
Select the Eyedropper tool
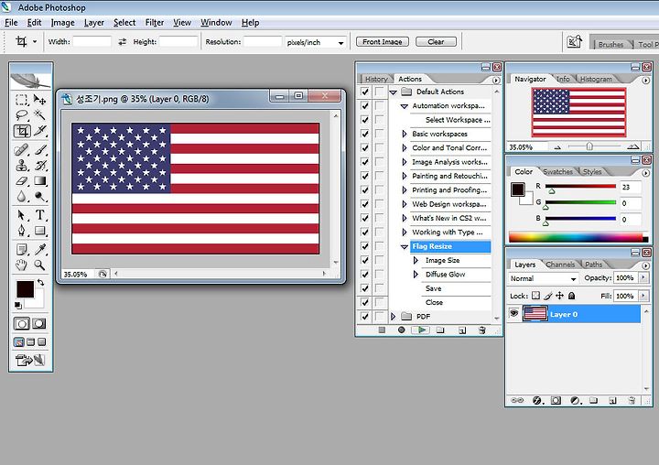40,249
